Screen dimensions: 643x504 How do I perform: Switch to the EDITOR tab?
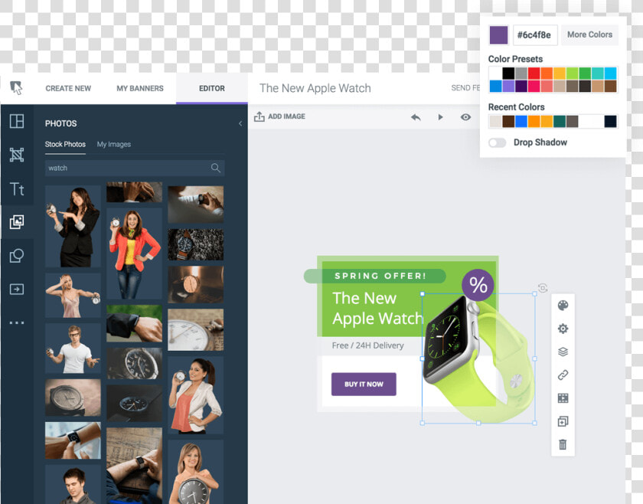211,88
